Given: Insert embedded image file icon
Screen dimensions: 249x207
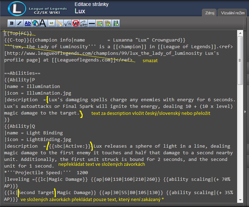Looking at the screenshot, I should pyautogui.click(x=51, y=23).
